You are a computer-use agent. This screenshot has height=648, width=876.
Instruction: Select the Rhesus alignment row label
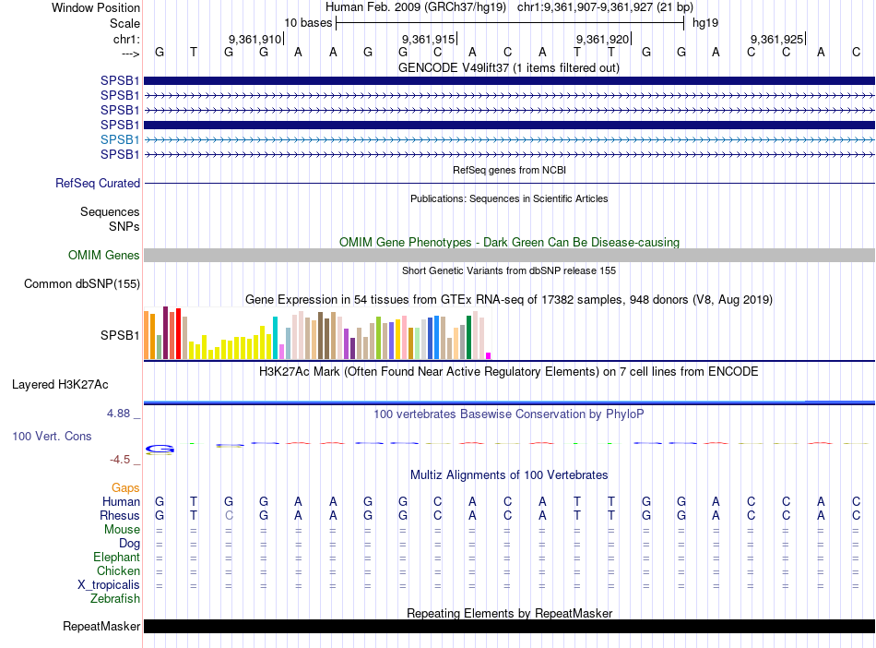tap(120, 515)
